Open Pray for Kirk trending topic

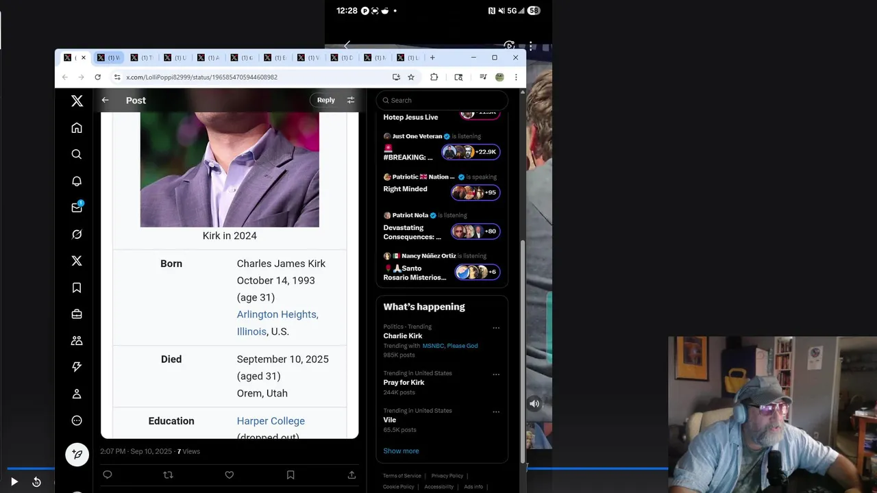click(x=404, y=383)
